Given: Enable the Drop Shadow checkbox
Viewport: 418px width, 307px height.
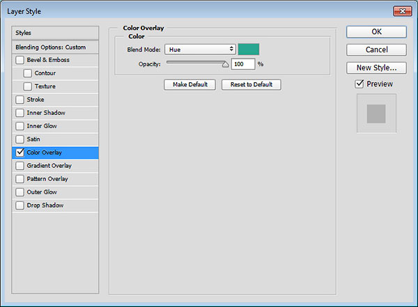Looking at the screenshot, I should pos(20,205).
